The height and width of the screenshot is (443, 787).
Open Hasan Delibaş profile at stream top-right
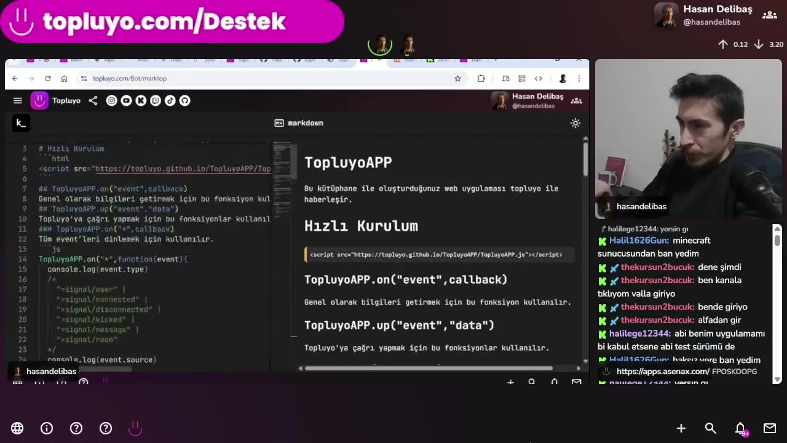703,15
